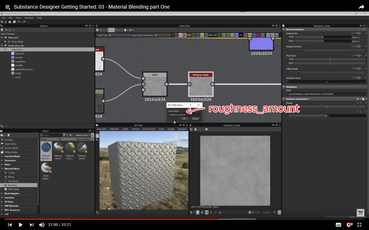The image size is (369, 230).
Task: Open the File menu
Action: (3, 18)
